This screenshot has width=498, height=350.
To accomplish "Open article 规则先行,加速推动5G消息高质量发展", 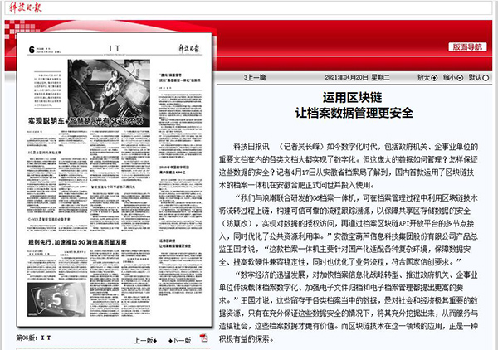I will click(x=77, y=242).
